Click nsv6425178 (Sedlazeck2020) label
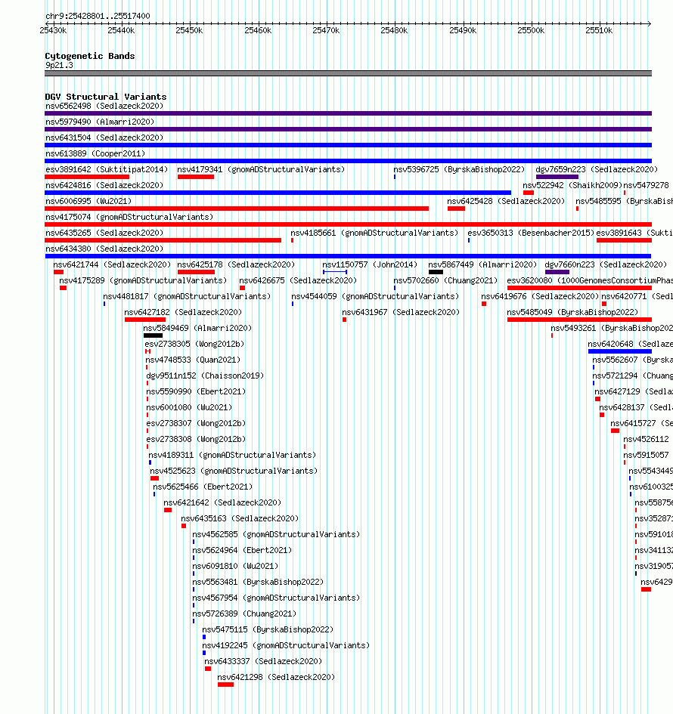Screen dimensions: 673x714 [236, 264]
